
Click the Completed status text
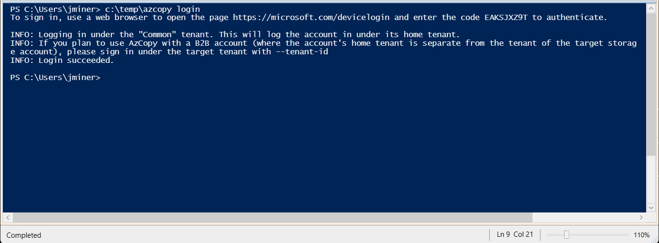[x=24, y=235]
